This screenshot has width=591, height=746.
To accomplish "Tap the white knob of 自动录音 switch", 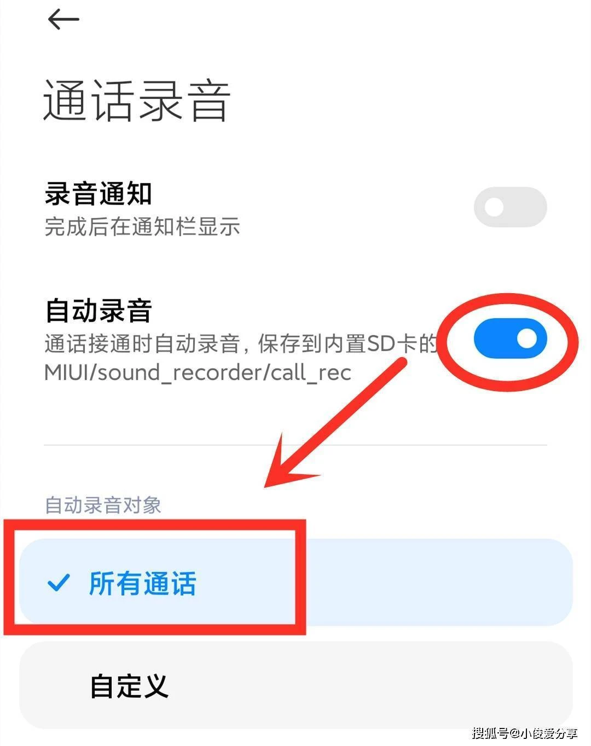I will coord(527,339).
